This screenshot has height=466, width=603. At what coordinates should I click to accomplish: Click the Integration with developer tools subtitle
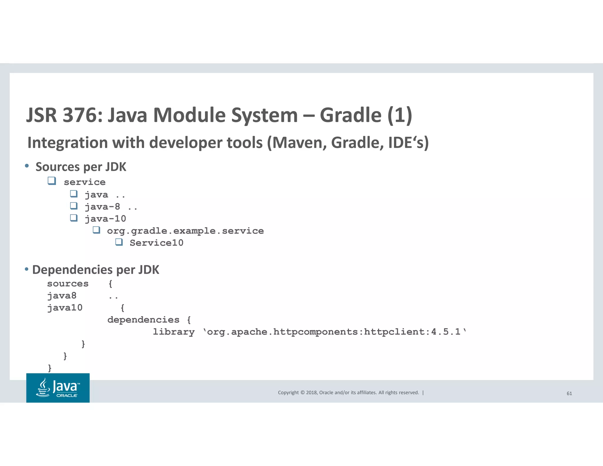click(228, 143)
